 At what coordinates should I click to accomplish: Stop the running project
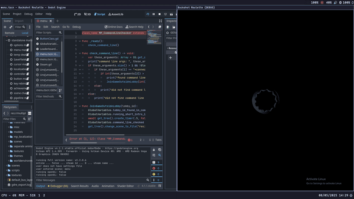tap(159, 14)
